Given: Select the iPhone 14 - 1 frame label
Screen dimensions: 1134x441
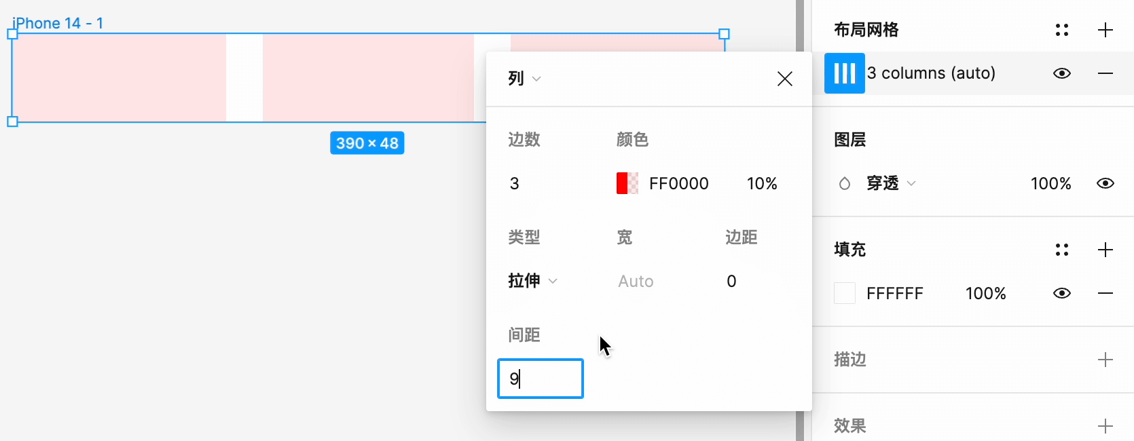Looking at the screenshot, I should pyautogui.click(x=58, y=23).
